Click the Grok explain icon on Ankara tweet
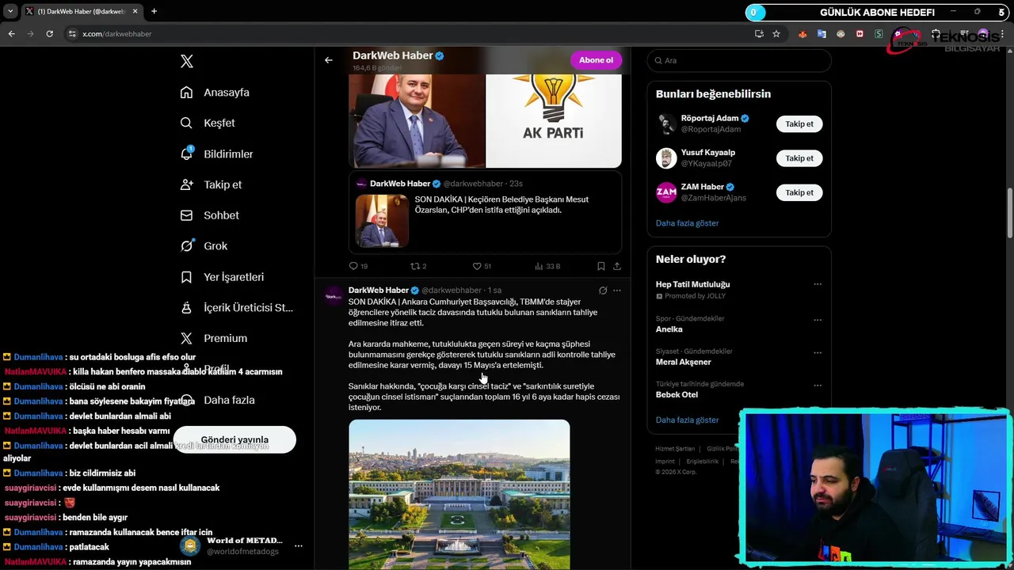Viewport: 1014px width, 570px height. tap(603, 291)
